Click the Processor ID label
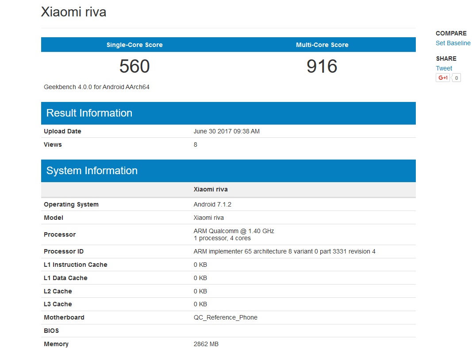Screen dimensions: 472x355 pyautogui.click(x=64, y=252)
